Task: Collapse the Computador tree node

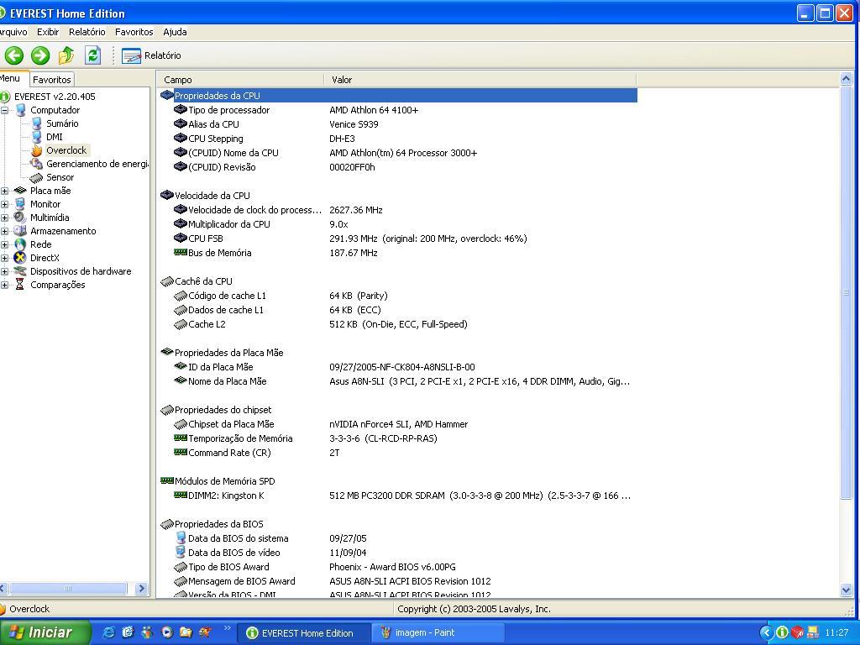Action: coord(4,110)
